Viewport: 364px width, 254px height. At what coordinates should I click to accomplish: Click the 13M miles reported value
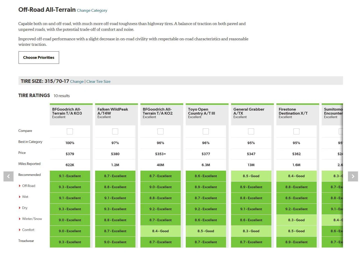coord(251,165)
